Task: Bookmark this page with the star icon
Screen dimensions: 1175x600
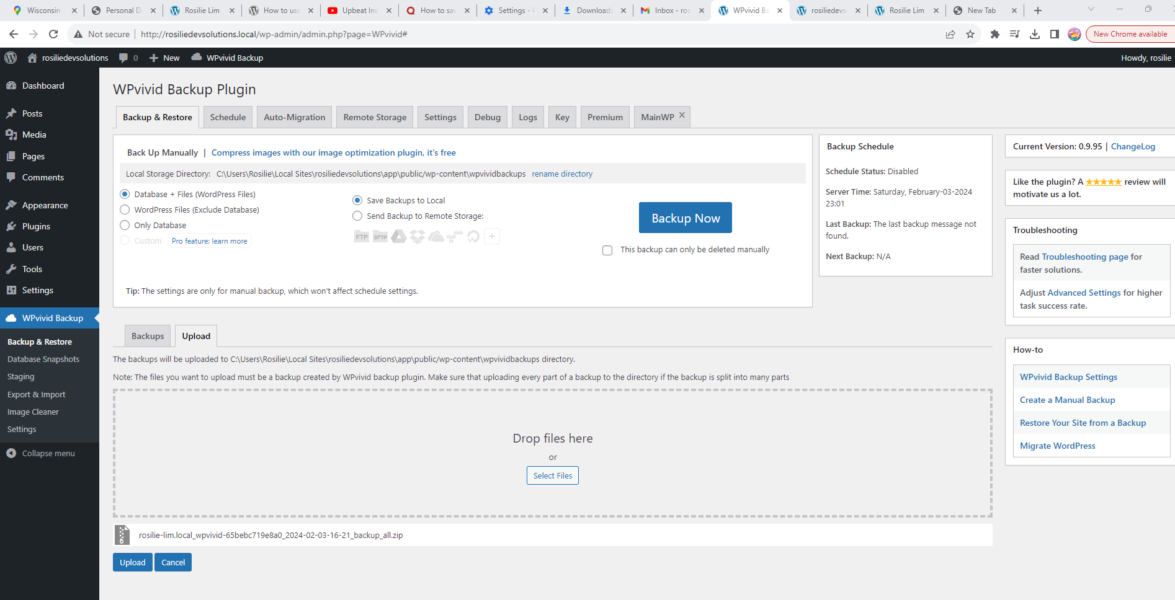Action: click(x=970, y=34)
